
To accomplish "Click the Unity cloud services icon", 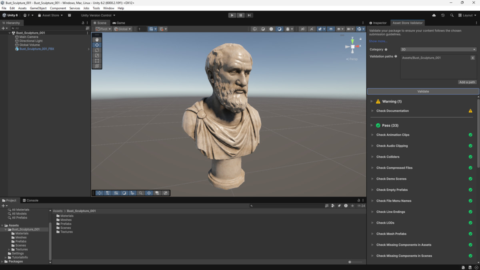I will tap(434, 15).
